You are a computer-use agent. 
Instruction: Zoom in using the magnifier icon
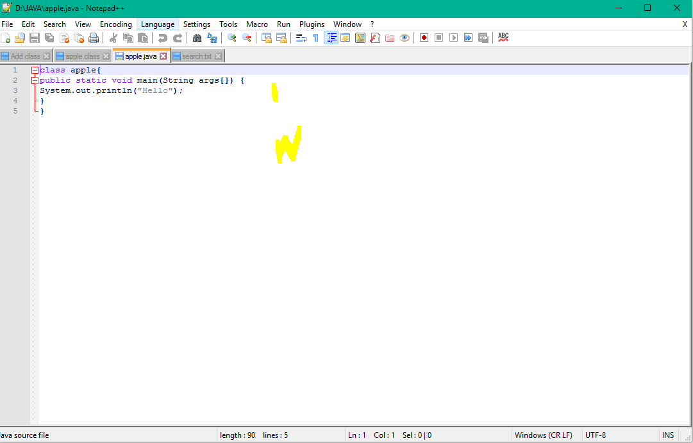[231, 38]
